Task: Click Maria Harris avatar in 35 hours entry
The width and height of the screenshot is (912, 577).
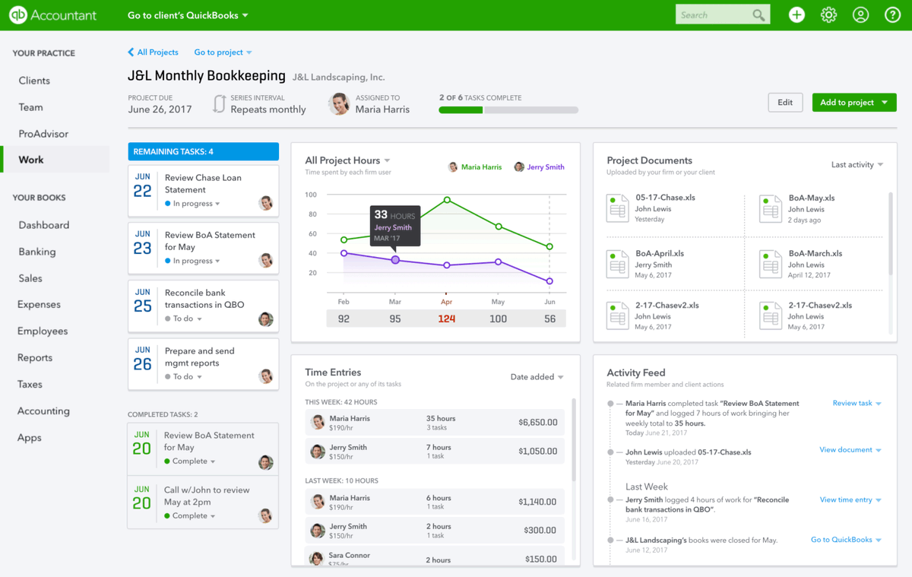Action: click(x=317, y=422)
